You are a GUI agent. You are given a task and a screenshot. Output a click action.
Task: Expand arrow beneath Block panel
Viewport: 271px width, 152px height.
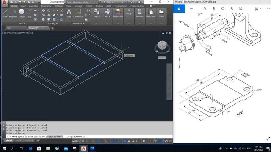(107, 24)
